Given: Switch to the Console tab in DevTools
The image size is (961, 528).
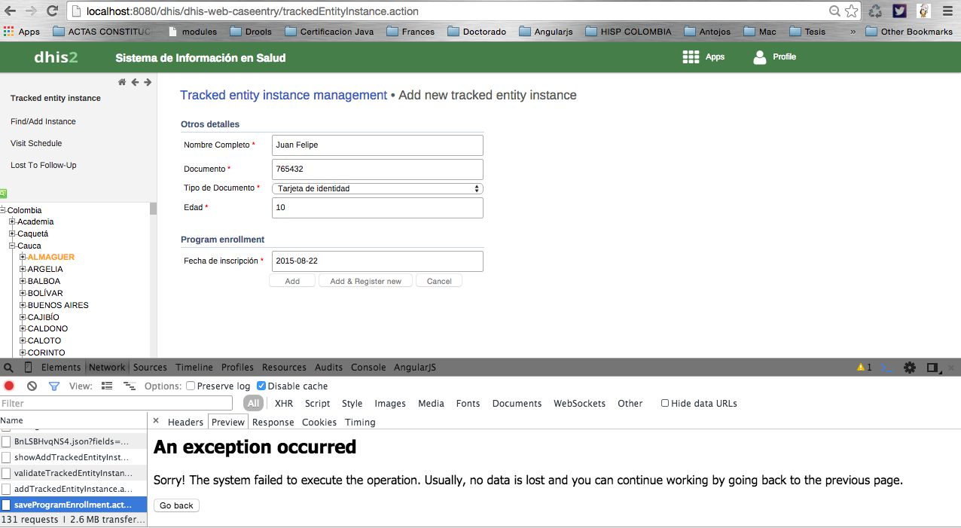Looking at the screenshot, I should [368, 368].
